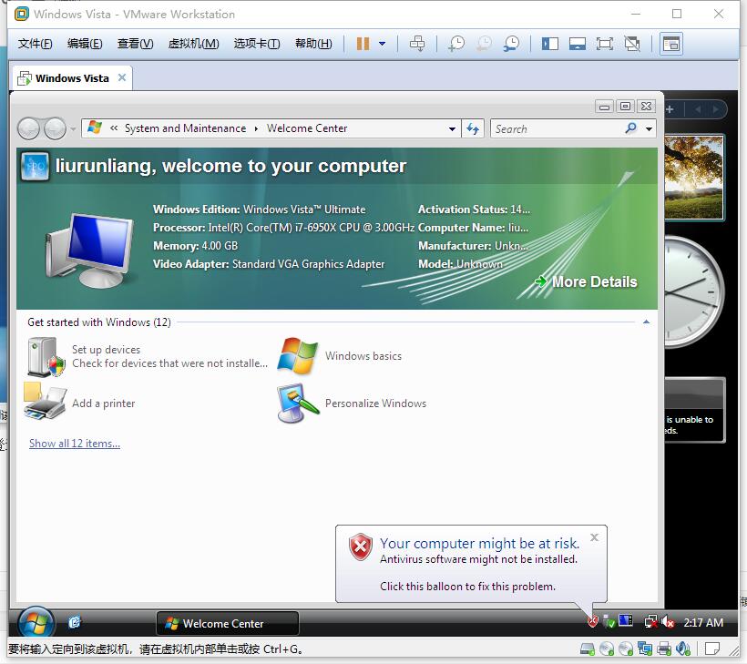Click the sidebar picture slideshow gadget
Screen dimensions: 747x664
click(x=693, y=178)
